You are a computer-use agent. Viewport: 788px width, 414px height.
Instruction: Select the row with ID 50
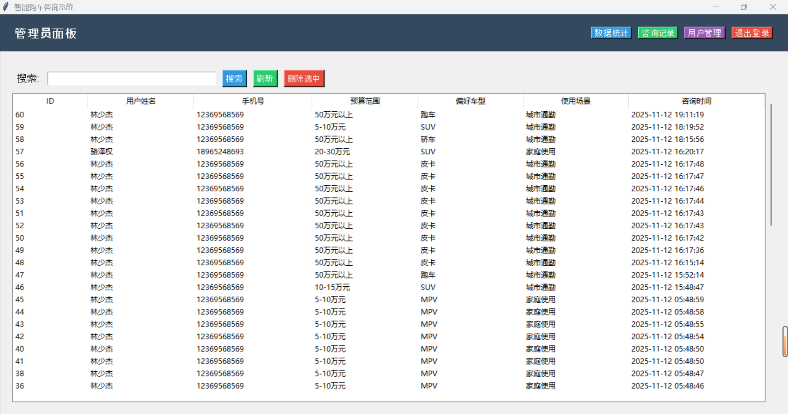click(x=389, y=238)
